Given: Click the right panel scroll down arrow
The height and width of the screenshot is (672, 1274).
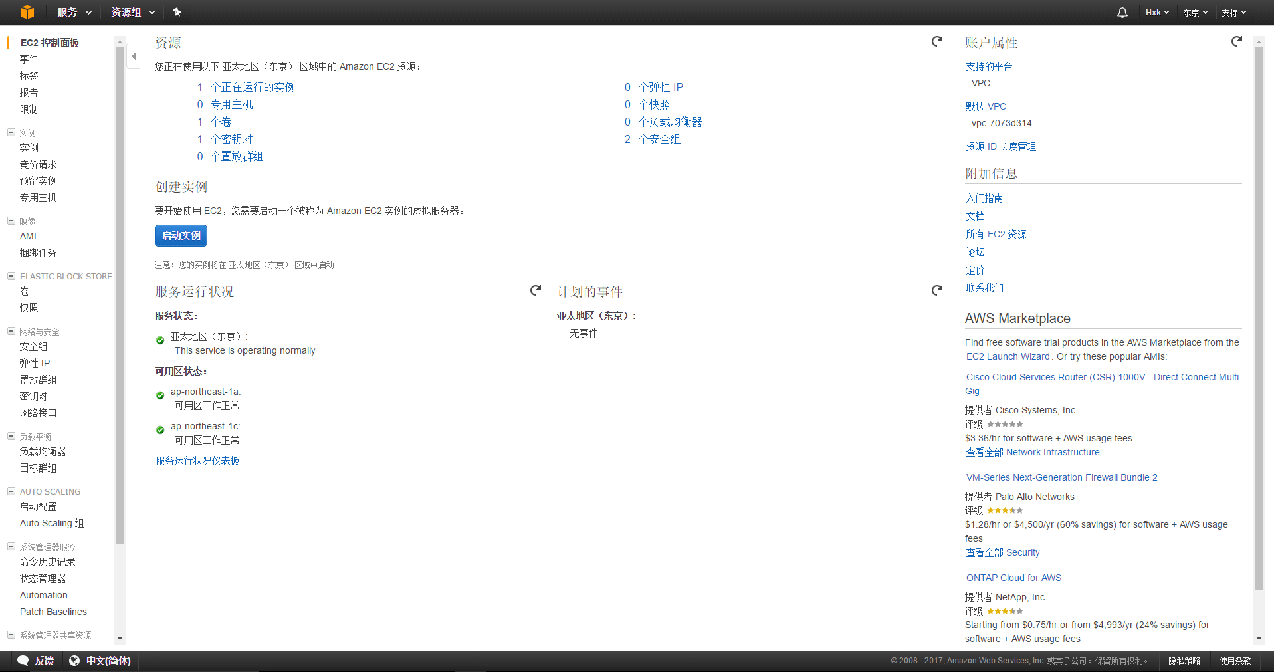Looking at the screenshot, I should point(1259,639).
